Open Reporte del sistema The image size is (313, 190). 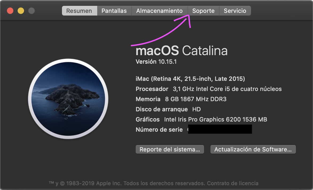(x=170, y=150)
